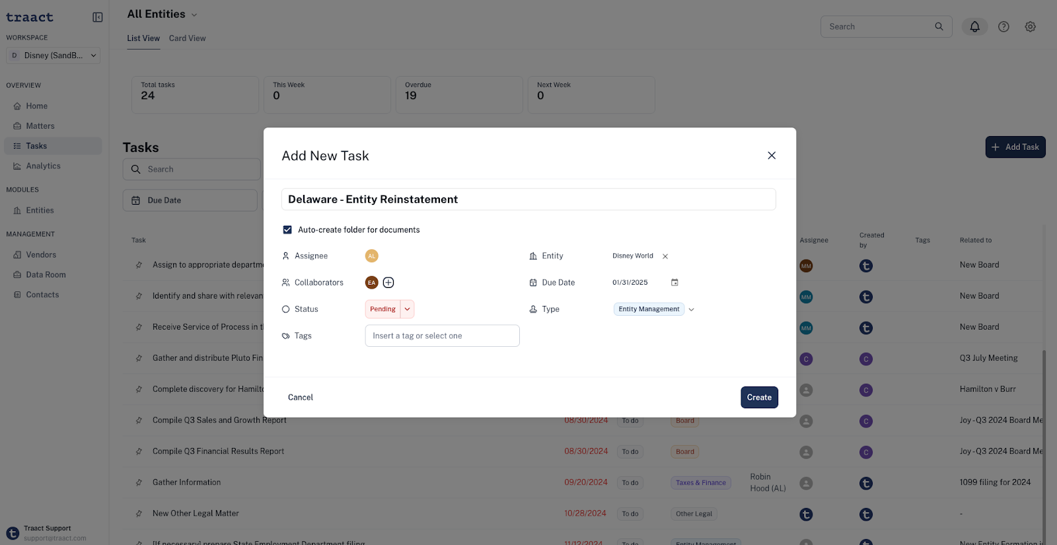
Task: Click the Create button
Action: (x=759, y=398)
